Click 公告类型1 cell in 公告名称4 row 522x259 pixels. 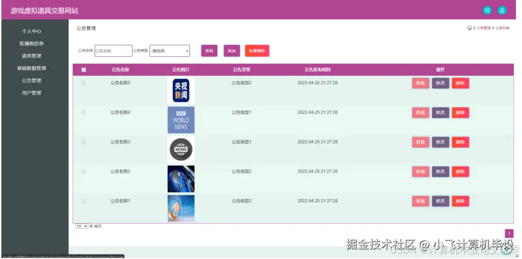[241, 112]
